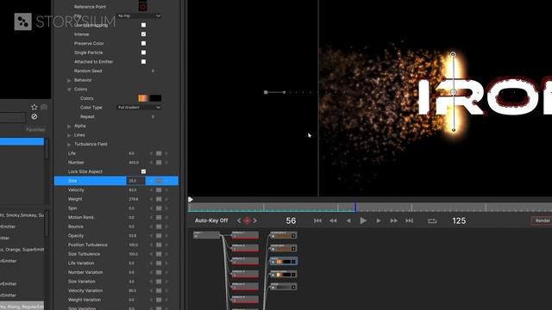Go to next keyframe arrow
Viewport: 552px width, 310px height.
[255, 220]
